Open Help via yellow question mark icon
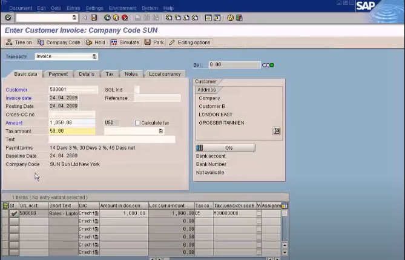Viewport: 405px width, 260px height. [x=230, y=18]
